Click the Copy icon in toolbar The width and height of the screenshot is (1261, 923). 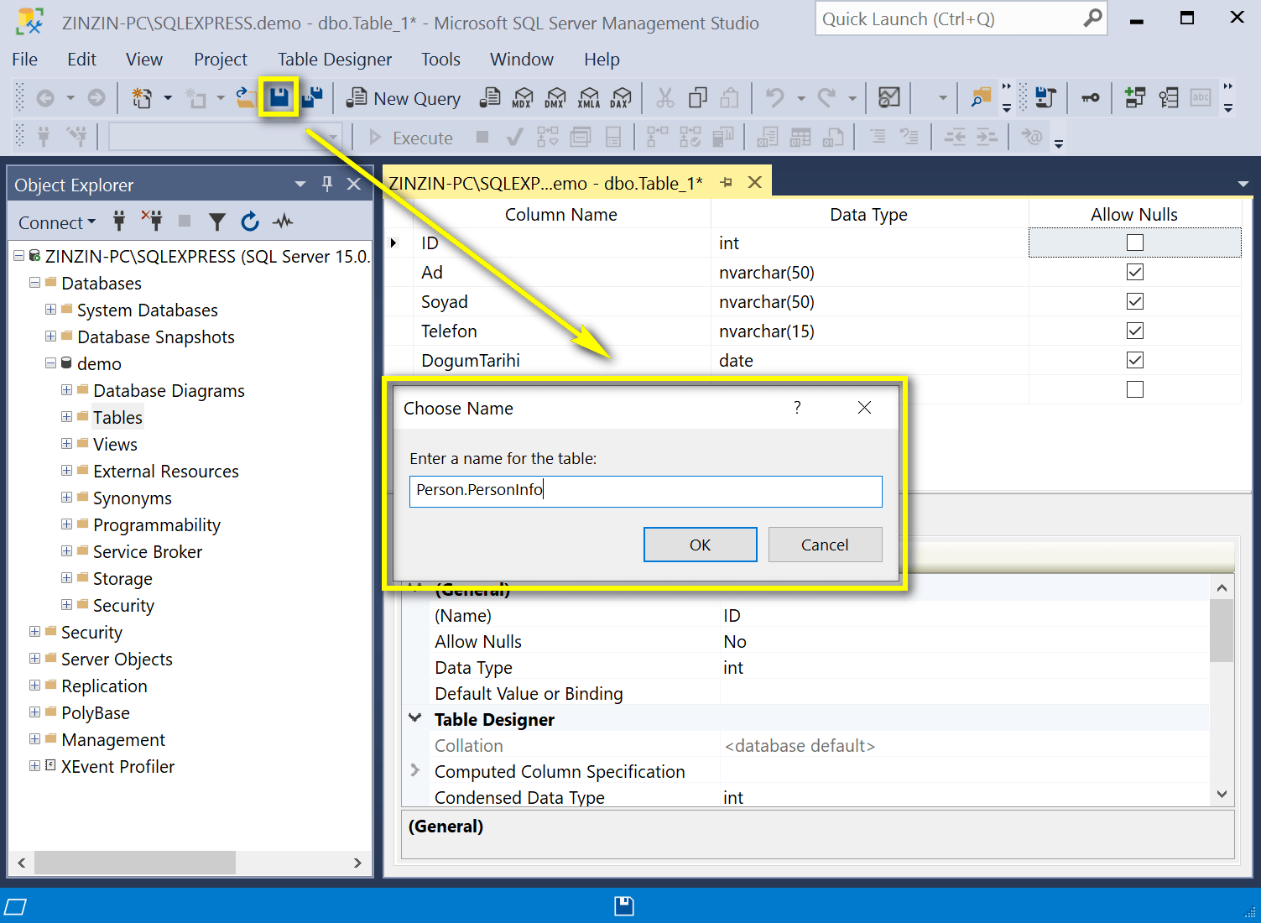[697, 98]
